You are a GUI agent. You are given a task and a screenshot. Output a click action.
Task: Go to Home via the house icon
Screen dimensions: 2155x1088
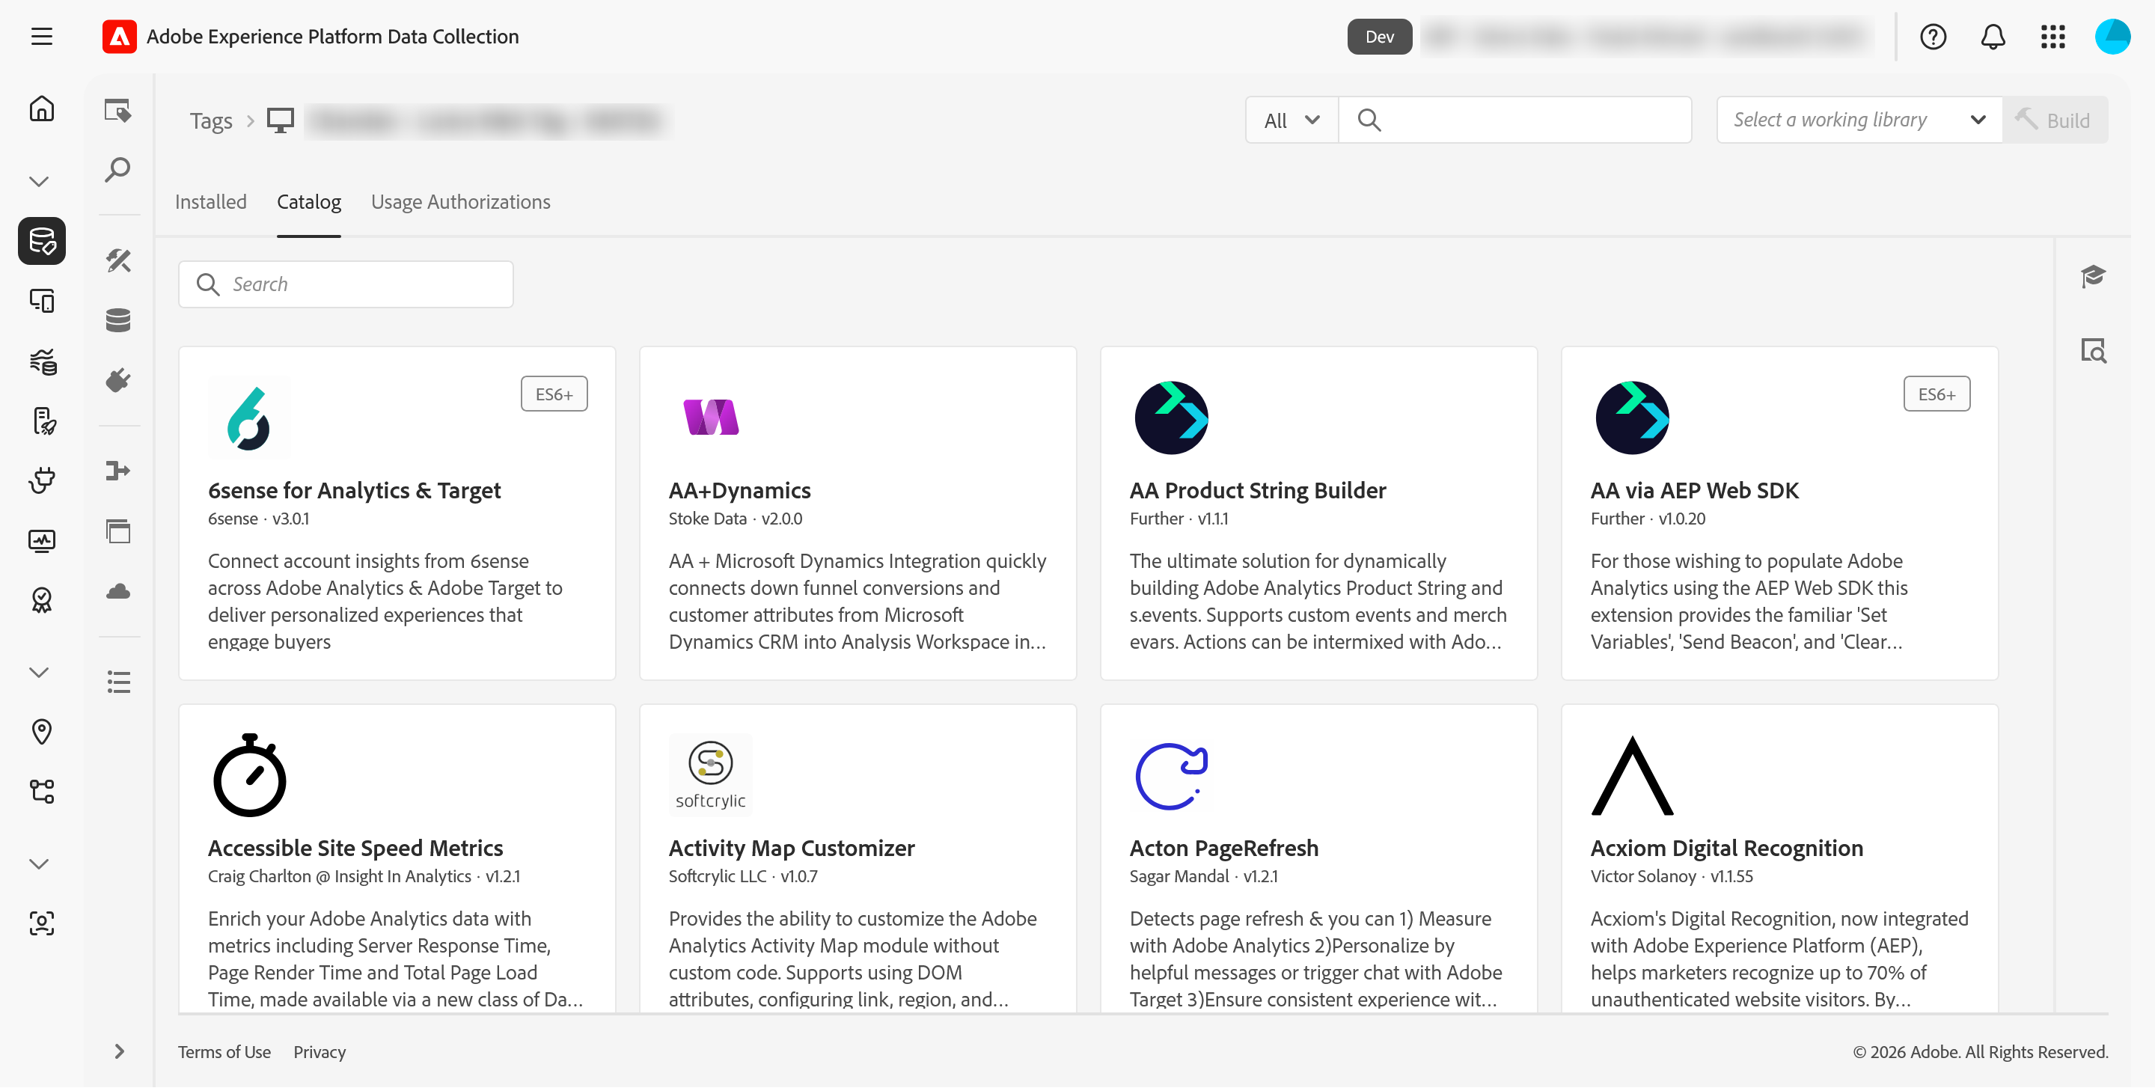point(41,109)
